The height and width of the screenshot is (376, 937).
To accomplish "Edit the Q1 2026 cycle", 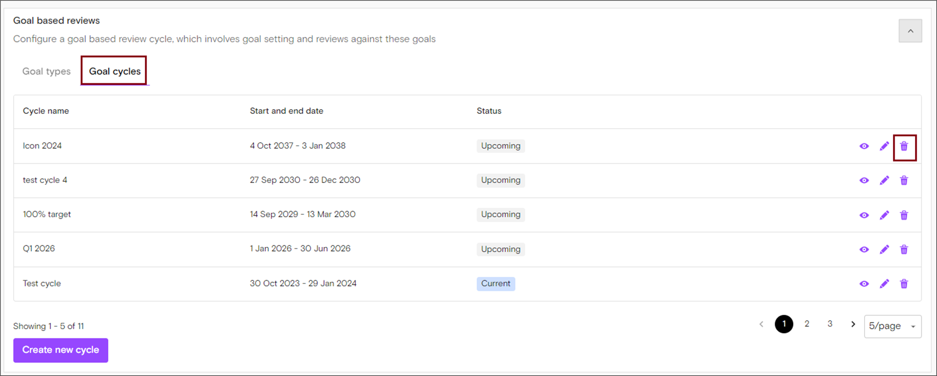I will click(x=884, y=249).
